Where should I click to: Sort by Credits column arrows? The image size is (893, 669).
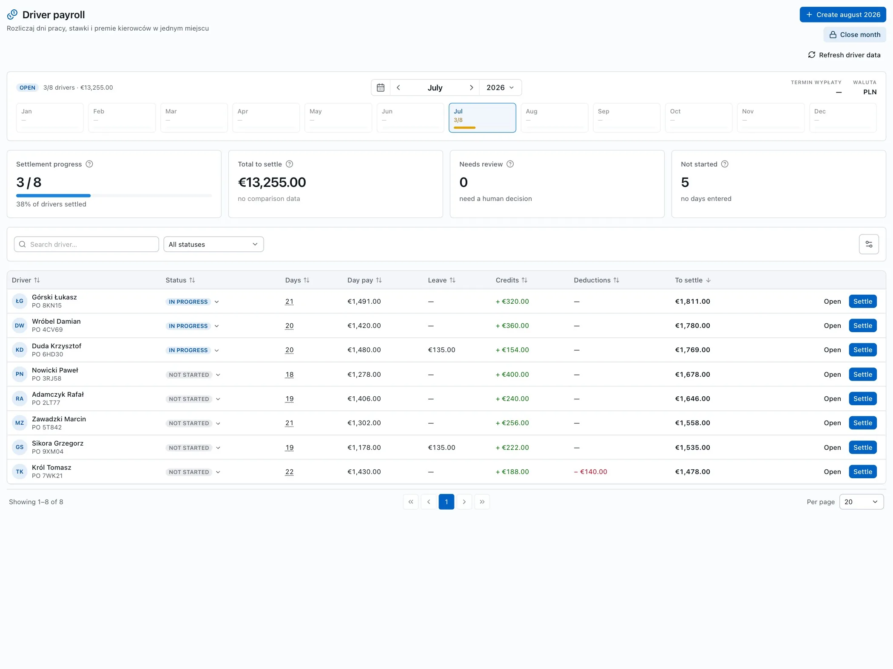tap(524, 280)
